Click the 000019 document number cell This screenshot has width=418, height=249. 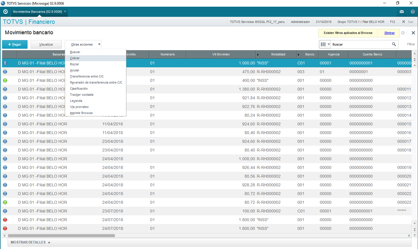click(404, 167)
